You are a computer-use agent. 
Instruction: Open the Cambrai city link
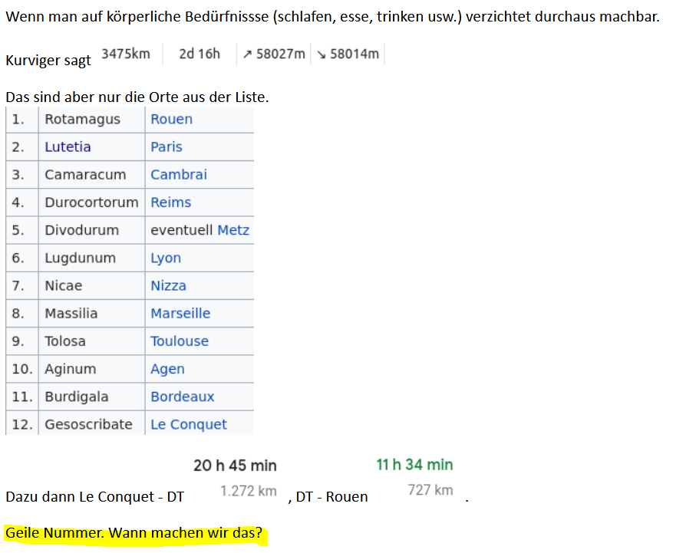pyautogui.click(x=178, y=174)
